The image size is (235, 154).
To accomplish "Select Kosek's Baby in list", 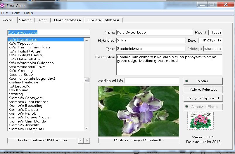I will pos(46,75).
